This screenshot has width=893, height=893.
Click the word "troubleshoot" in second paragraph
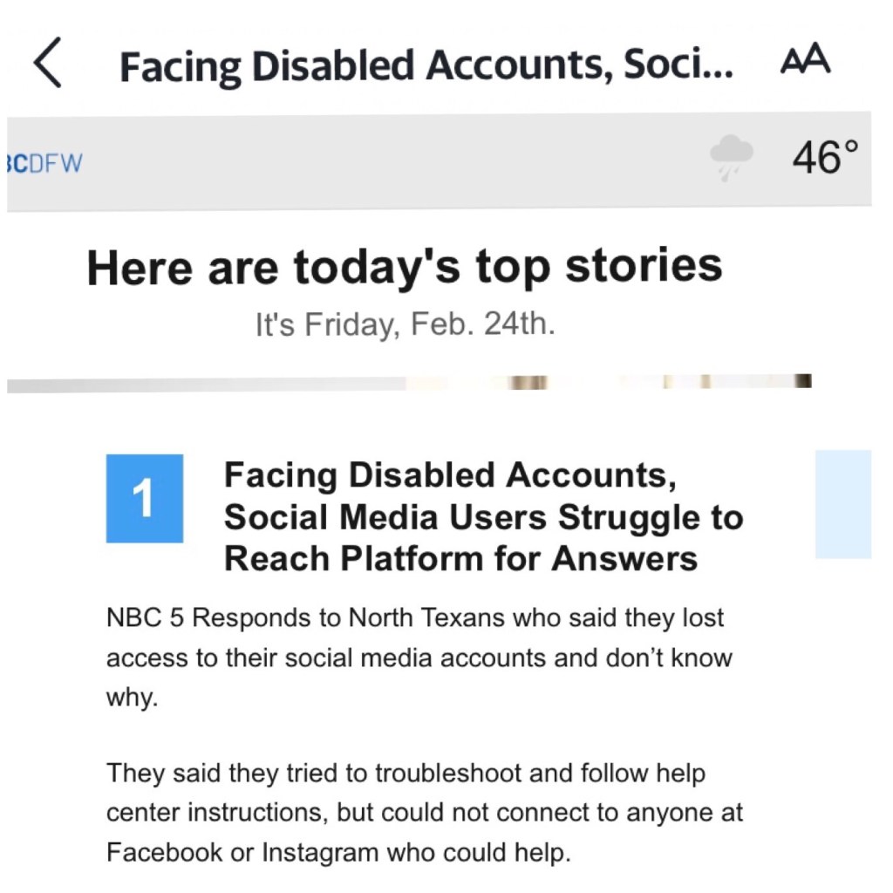click(x=447, y=773)
